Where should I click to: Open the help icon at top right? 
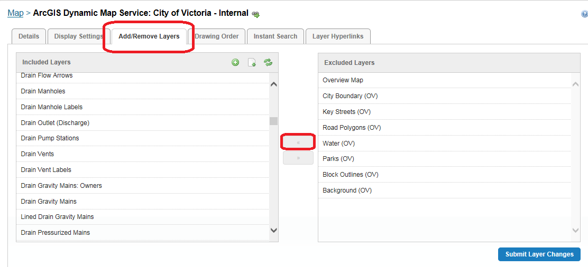tap(585, 14)
